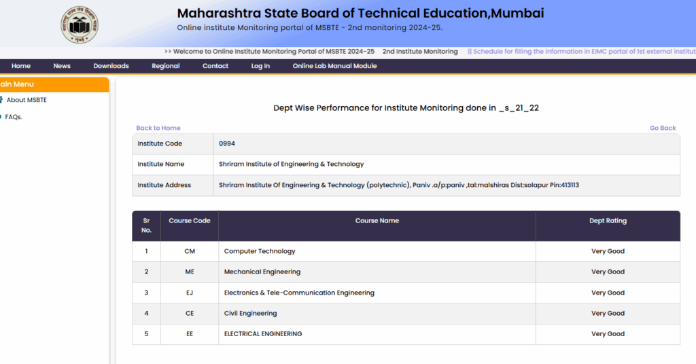Open the News menu item
Image resolution: width=696 pixels, height=364 pixels.
click(x=62, y=66)
